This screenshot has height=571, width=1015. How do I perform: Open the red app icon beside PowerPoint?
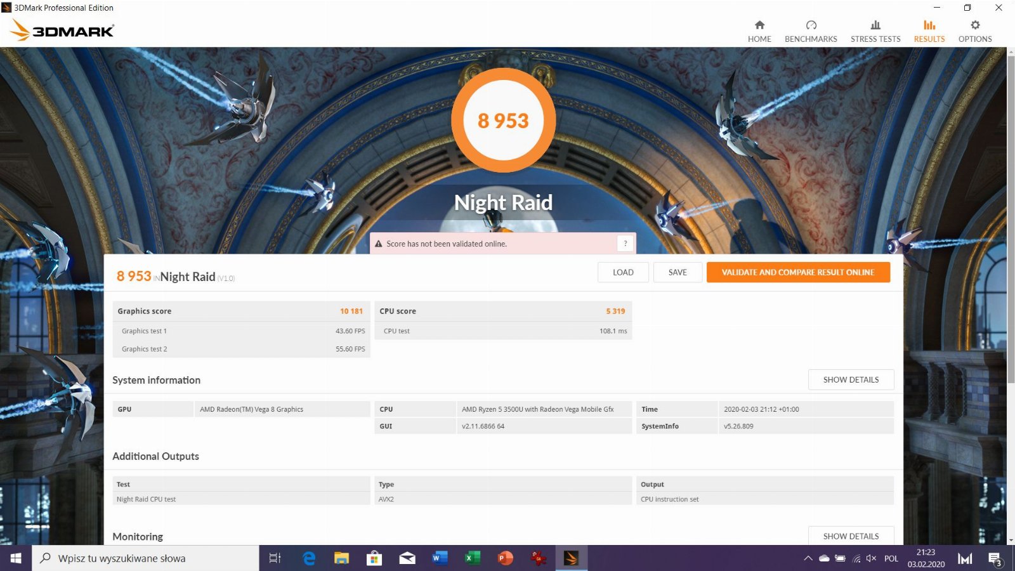pos(539,558)
